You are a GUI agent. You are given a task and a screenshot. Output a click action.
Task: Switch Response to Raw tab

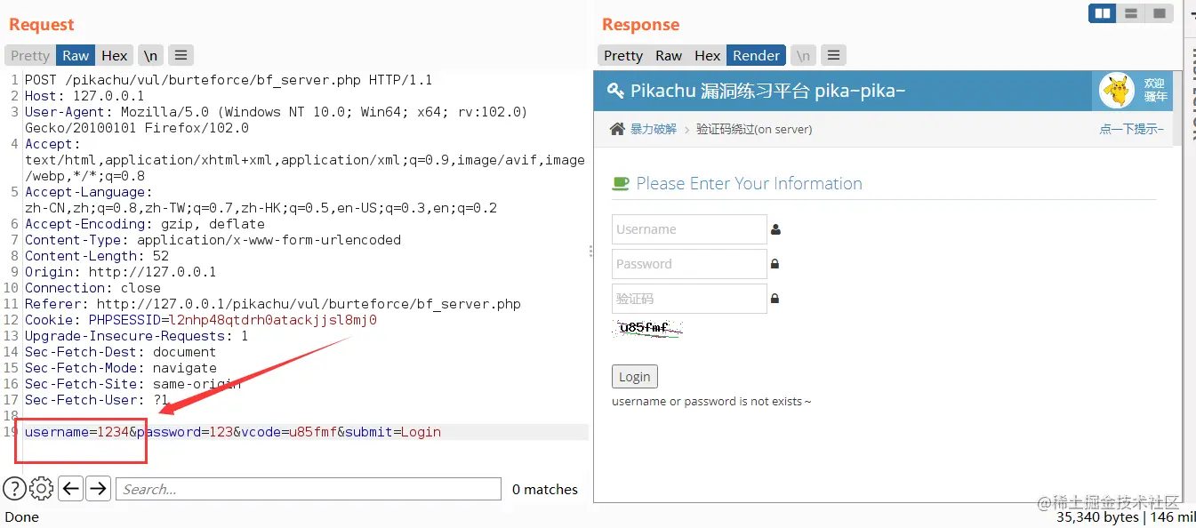click(669, 55)
